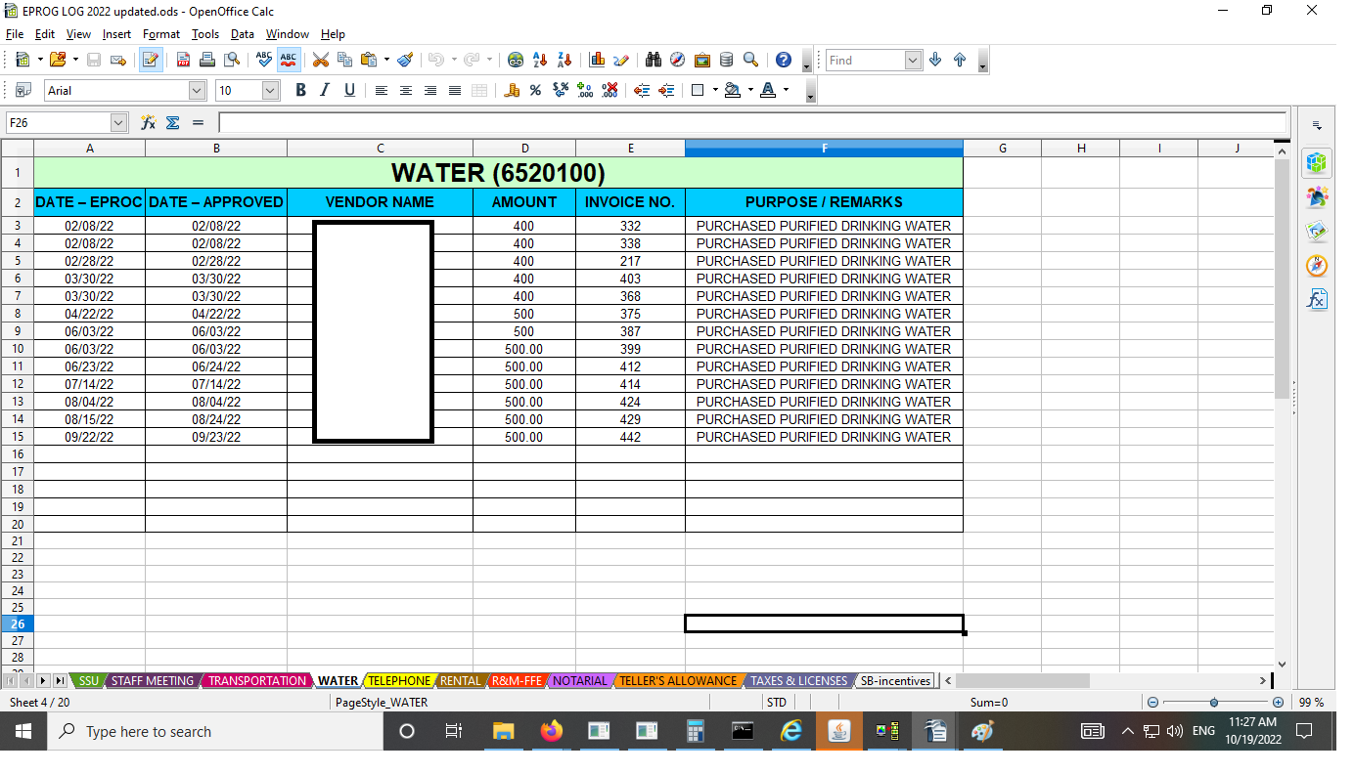Delete a decimal place
Image resolution: width=1354 pixels, height=774 pixels.
click(x=609, y=90)
